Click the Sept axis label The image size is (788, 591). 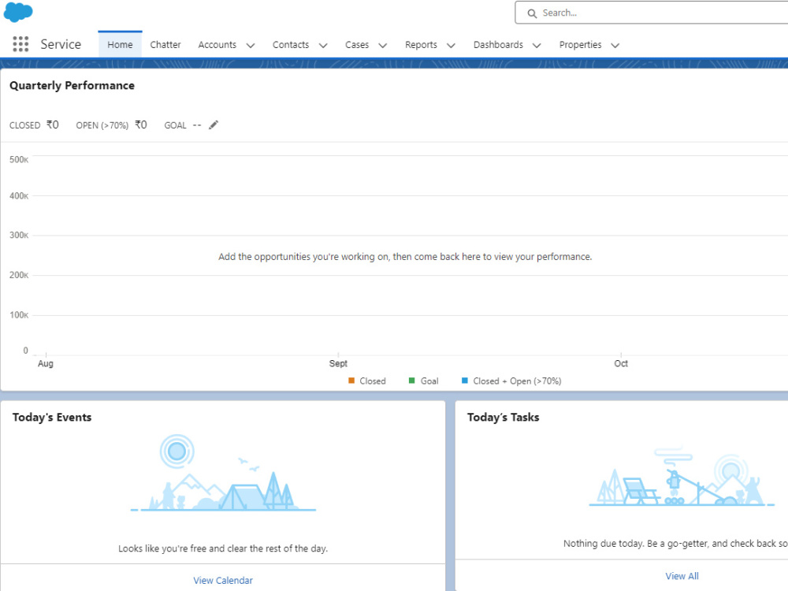(x=338, y=363)
